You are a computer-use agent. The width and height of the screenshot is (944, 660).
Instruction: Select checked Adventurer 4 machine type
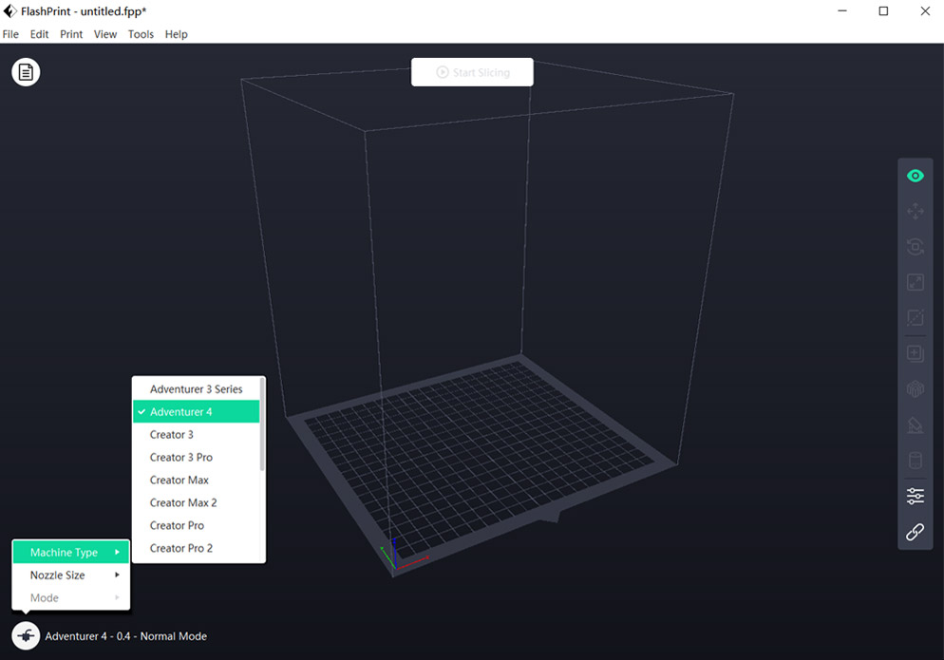[x=197, y=412]
